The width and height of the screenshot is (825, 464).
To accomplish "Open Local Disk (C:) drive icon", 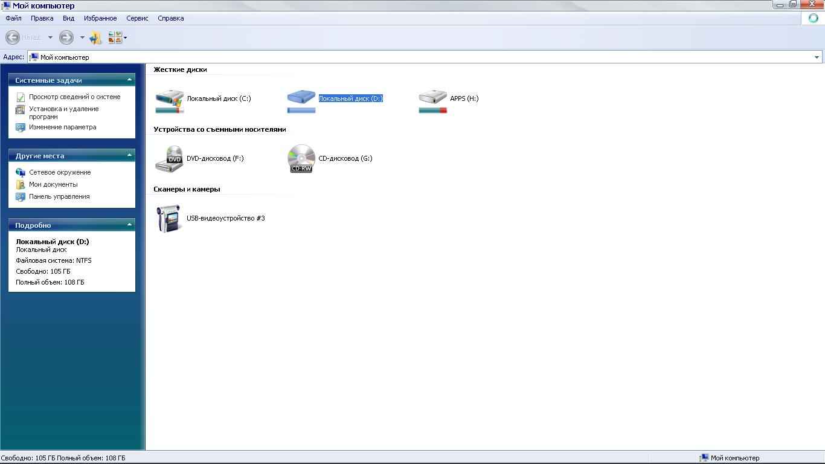I will tap(169, 98).
